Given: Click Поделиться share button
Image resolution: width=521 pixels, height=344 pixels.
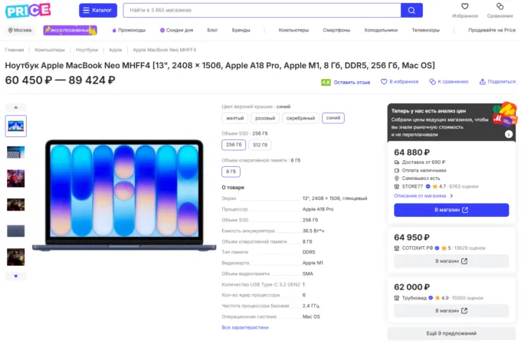Looking at the screenshot, I should [497, 81].
